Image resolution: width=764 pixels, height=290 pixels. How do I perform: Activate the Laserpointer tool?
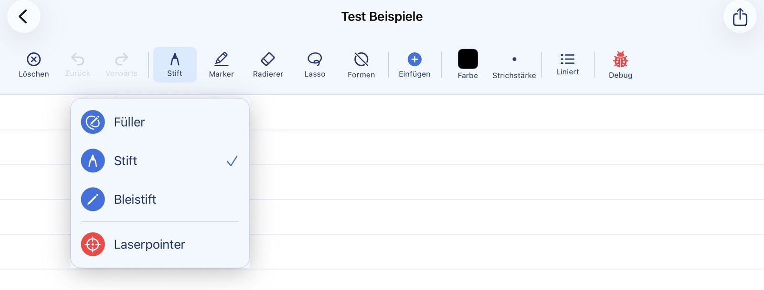(x=149, y=244)
